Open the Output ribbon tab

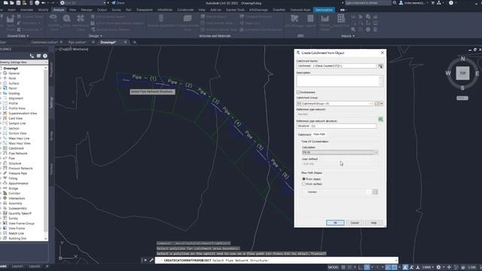102,10
